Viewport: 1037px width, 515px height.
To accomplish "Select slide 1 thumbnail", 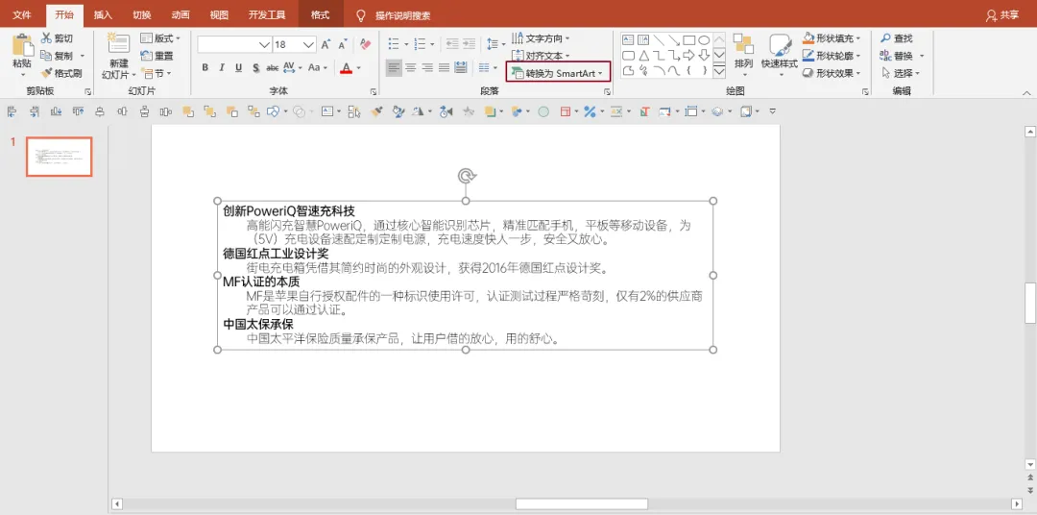I will (59, 157).
